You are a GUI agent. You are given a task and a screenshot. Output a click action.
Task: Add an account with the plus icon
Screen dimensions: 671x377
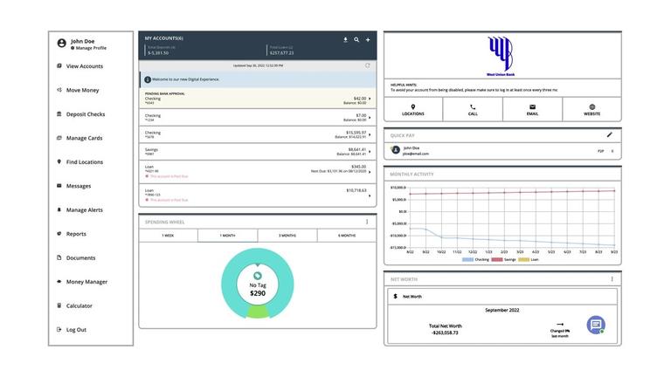368,40
